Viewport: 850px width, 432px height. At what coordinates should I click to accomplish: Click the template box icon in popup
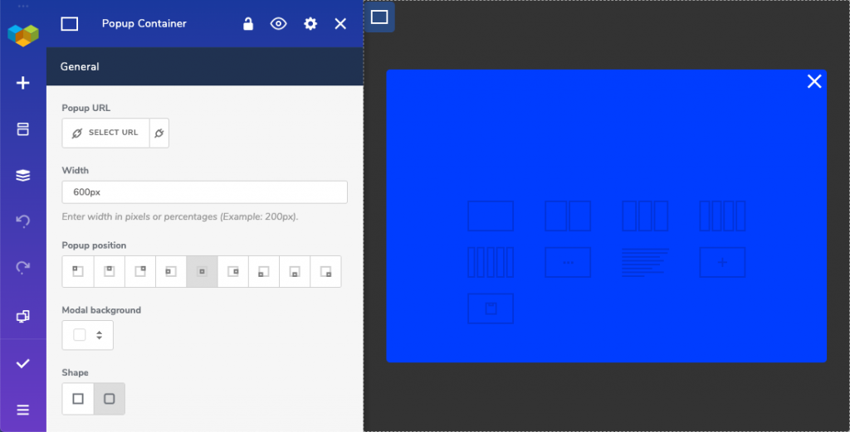491,308
